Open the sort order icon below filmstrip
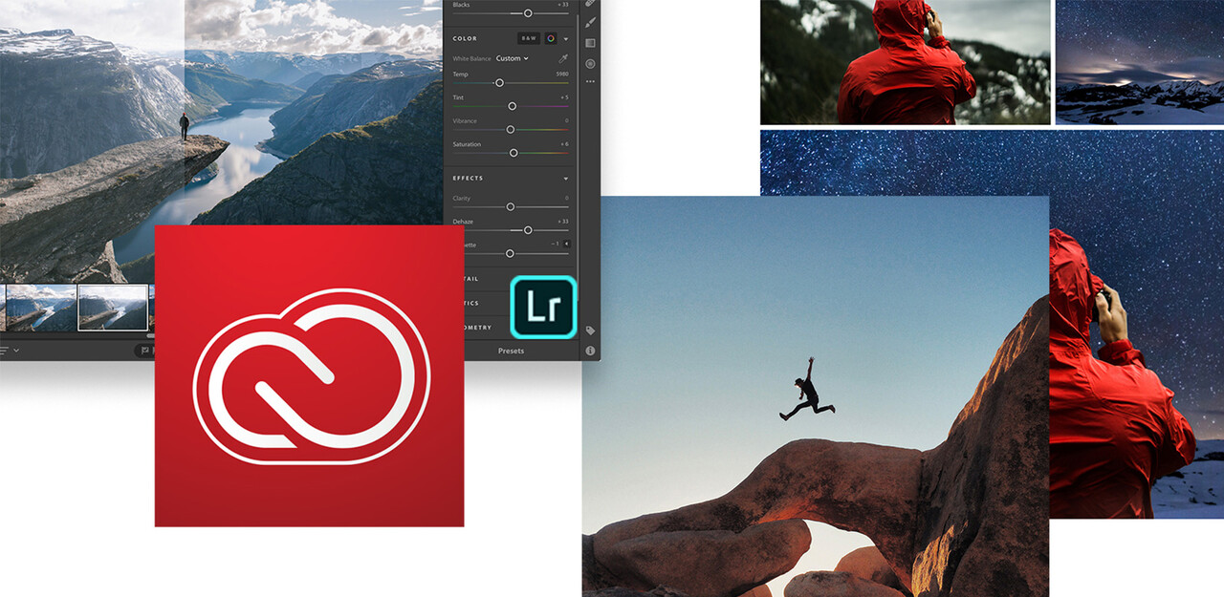Screen dimensions: 1224x597 click(6, 351)
